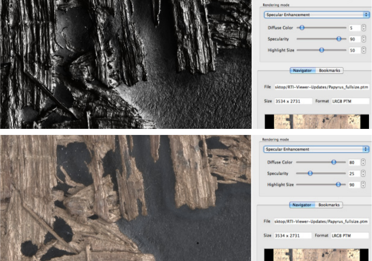
Task: Open Rendering mode dropdown in bottom panel
Action: tap(316, 149)
